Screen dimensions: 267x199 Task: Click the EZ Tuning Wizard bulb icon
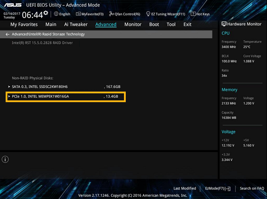[148, 14]
